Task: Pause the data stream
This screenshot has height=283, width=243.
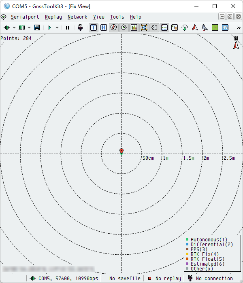Action: pos(68,27)
